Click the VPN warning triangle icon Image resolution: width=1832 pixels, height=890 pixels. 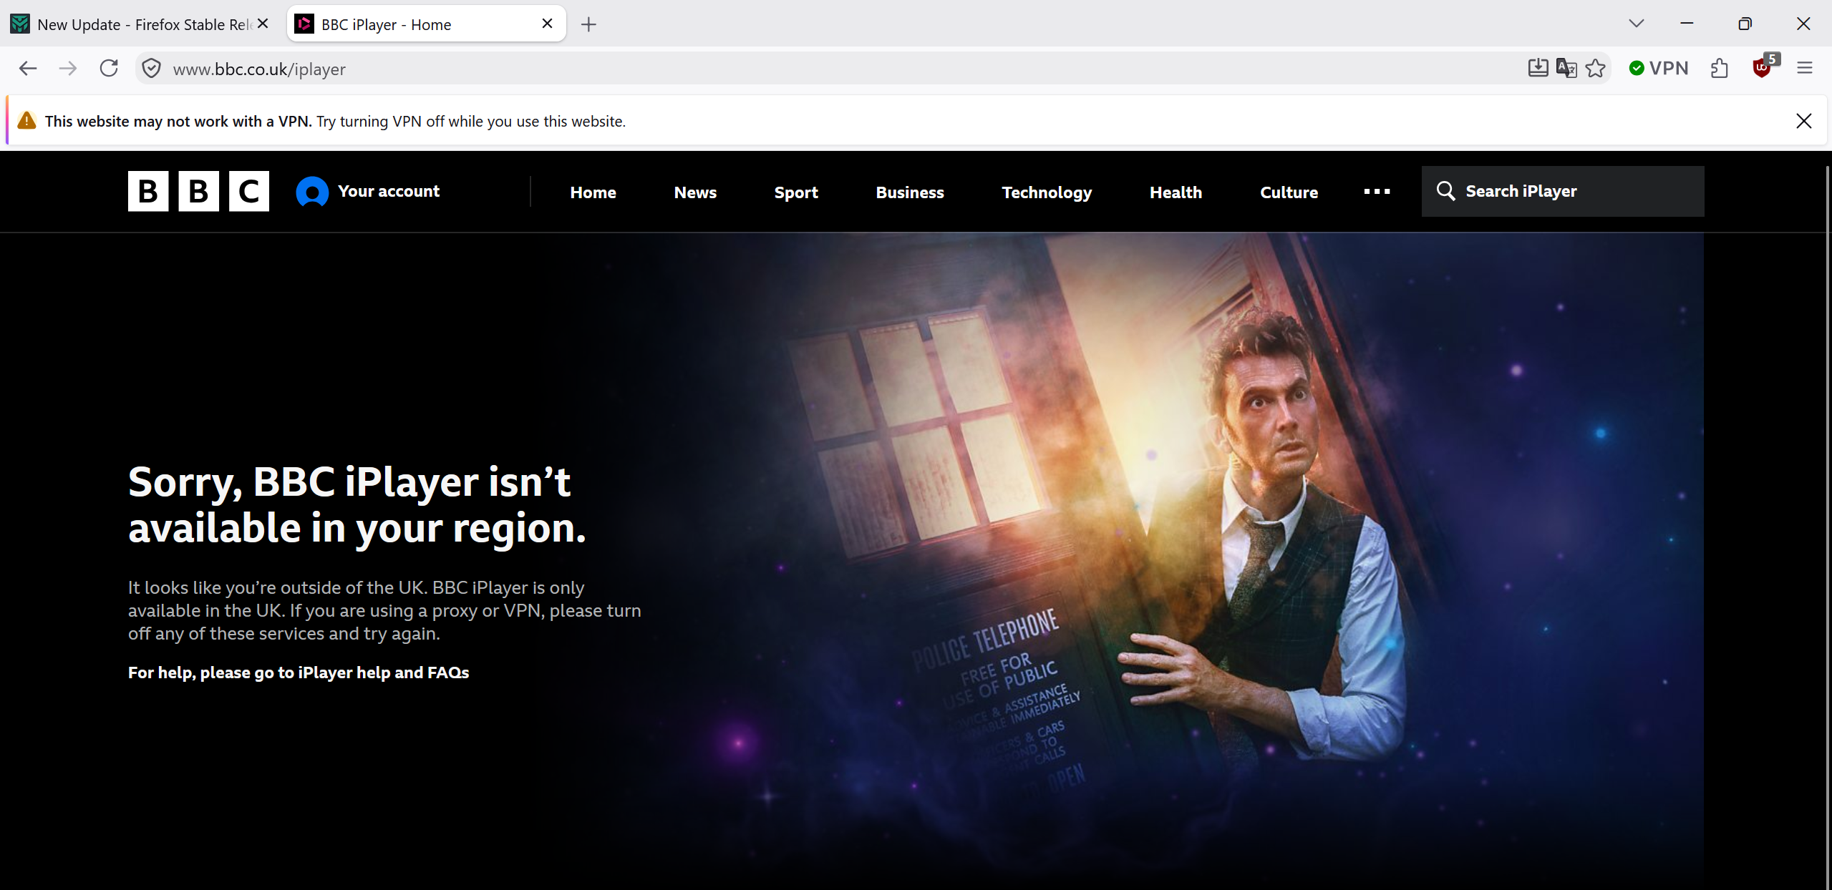click(26, 120)
